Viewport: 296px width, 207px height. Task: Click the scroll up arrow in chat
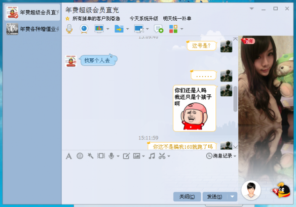pyautogui.click(x=235, y=39)
